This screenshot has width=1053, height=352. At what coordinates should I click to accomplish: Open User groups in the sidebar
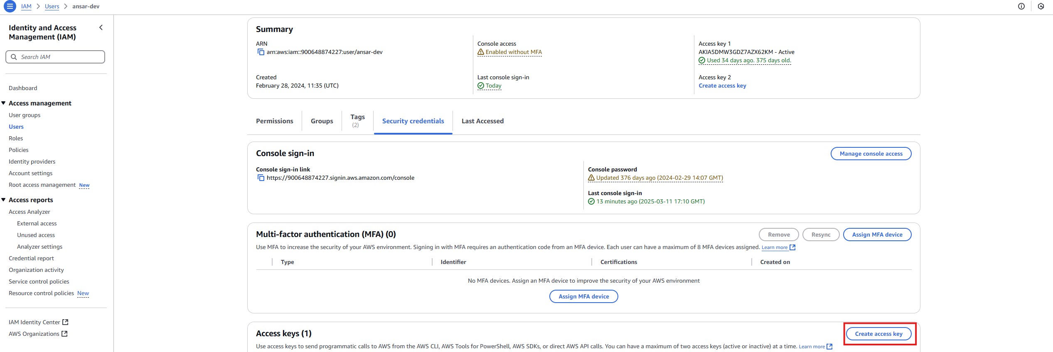pos(25,115)
